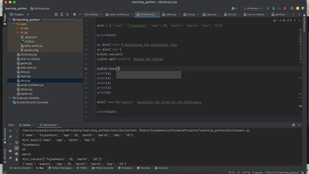Open TODO tool window
The image size is (309, 174).
pos(82,168)
